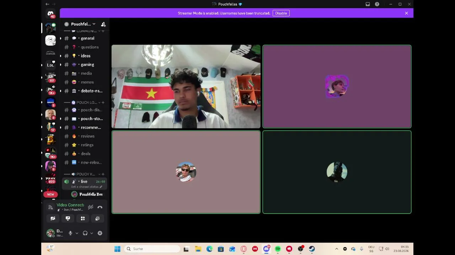Deafen using the headphones icon
This screenshot has width=455, height=255.
[x=85, y=233]
